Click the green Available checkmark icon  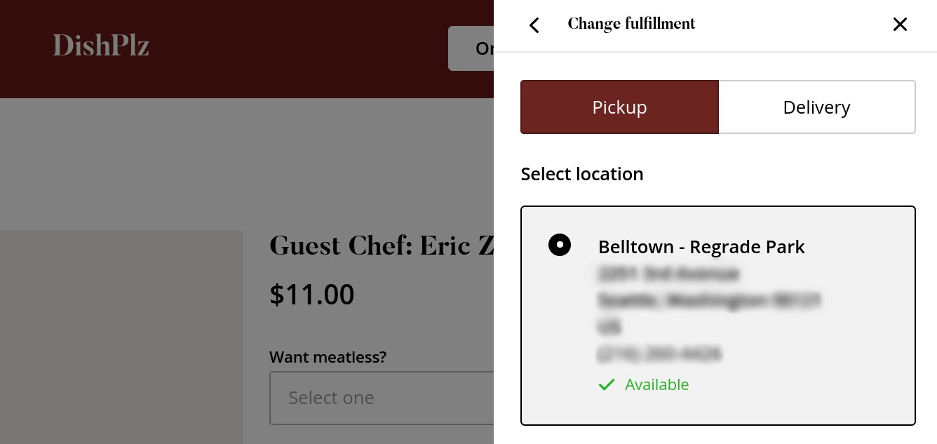pos(607,384)
